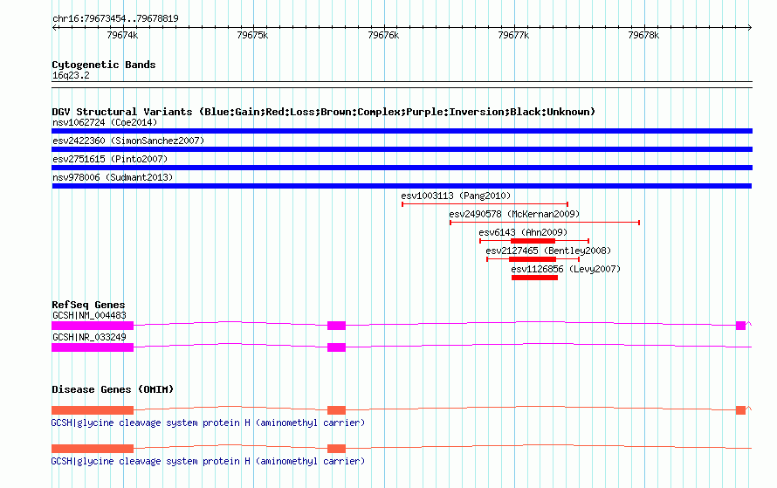Click the middle orange exon of first OMIM gene
This screenshot has height=488, width=777.
tap(336, 410)
